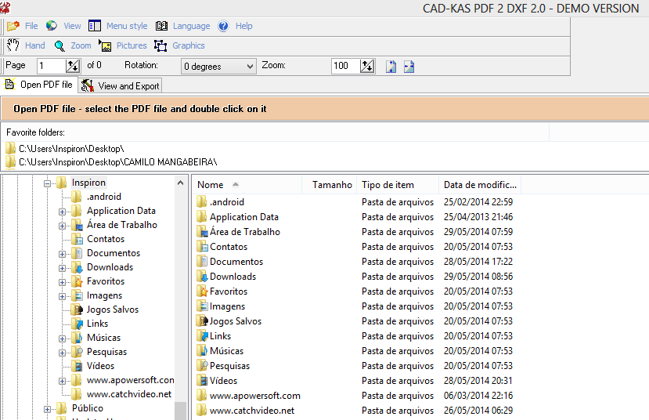Open the Menu style menu
Image resolution: width=649 pixels, height=420 pixels.
click(127, 26)
